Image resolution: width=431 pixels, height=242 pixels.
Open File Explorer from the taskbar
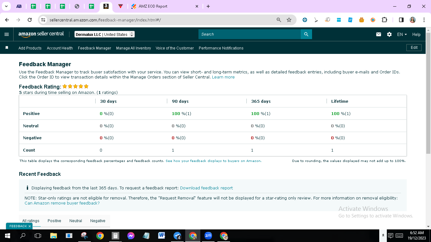point(54,236)
